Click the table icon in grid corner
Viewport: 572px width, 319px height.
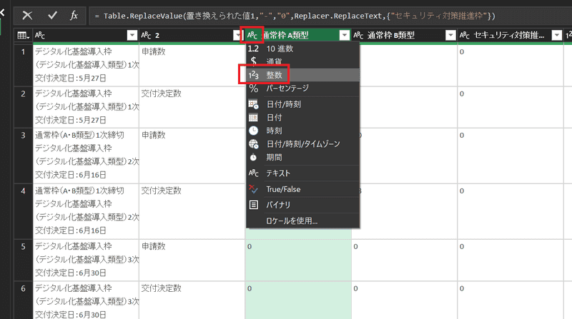point(22,35)
